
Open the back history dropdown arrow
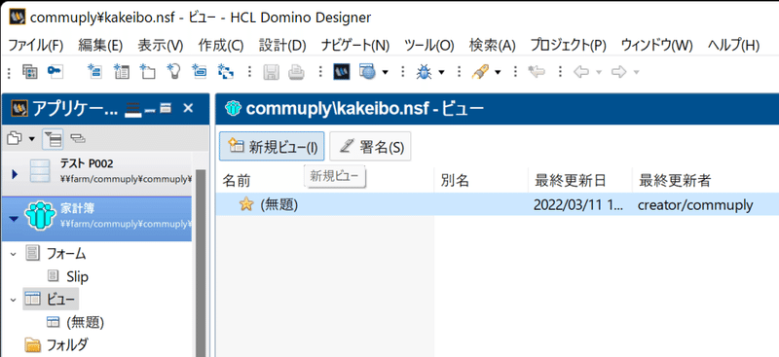tap(599, 73)
